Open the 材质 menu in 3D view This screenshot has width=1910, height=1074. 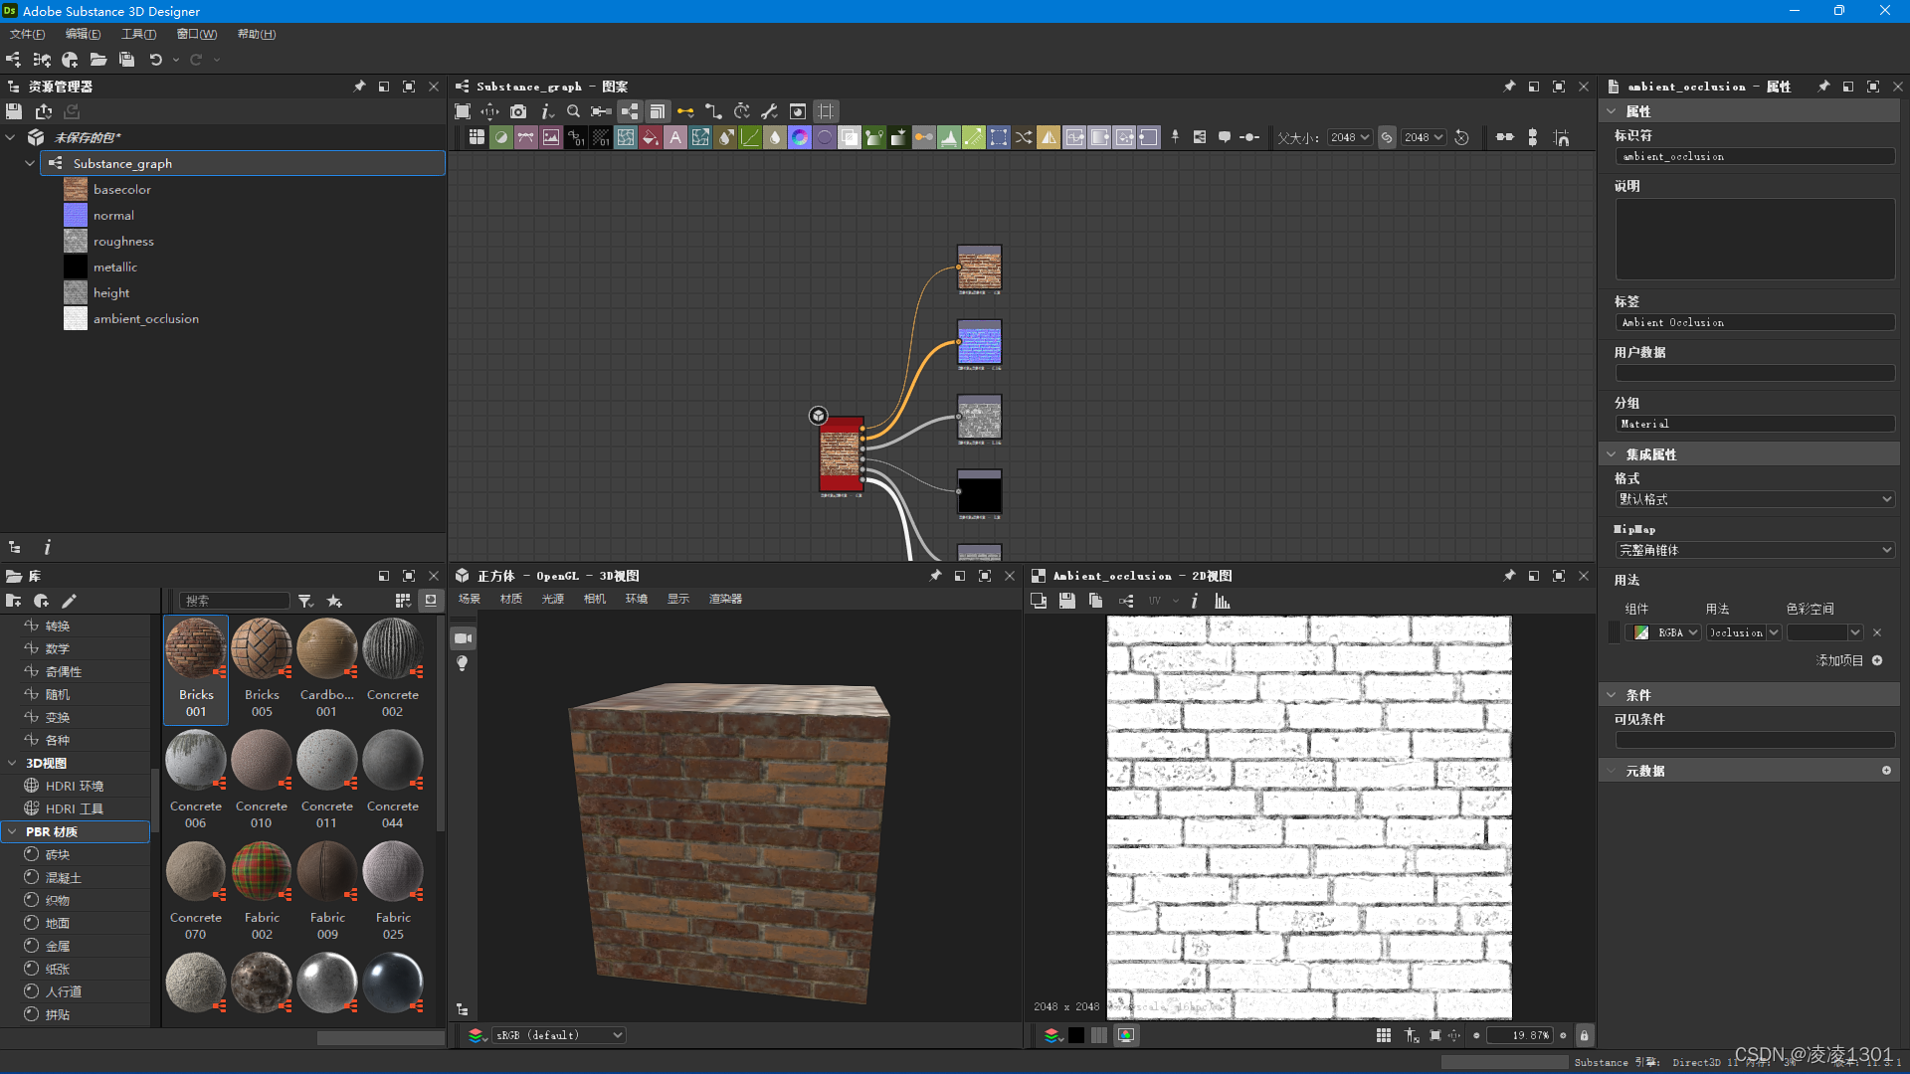(510, 599)
